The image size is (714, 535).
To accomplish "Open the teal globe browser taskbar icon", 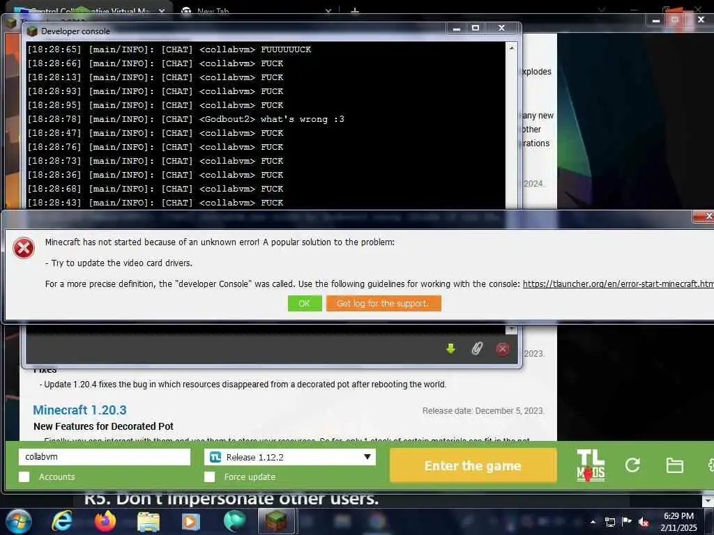I will [x=234, y=521].
